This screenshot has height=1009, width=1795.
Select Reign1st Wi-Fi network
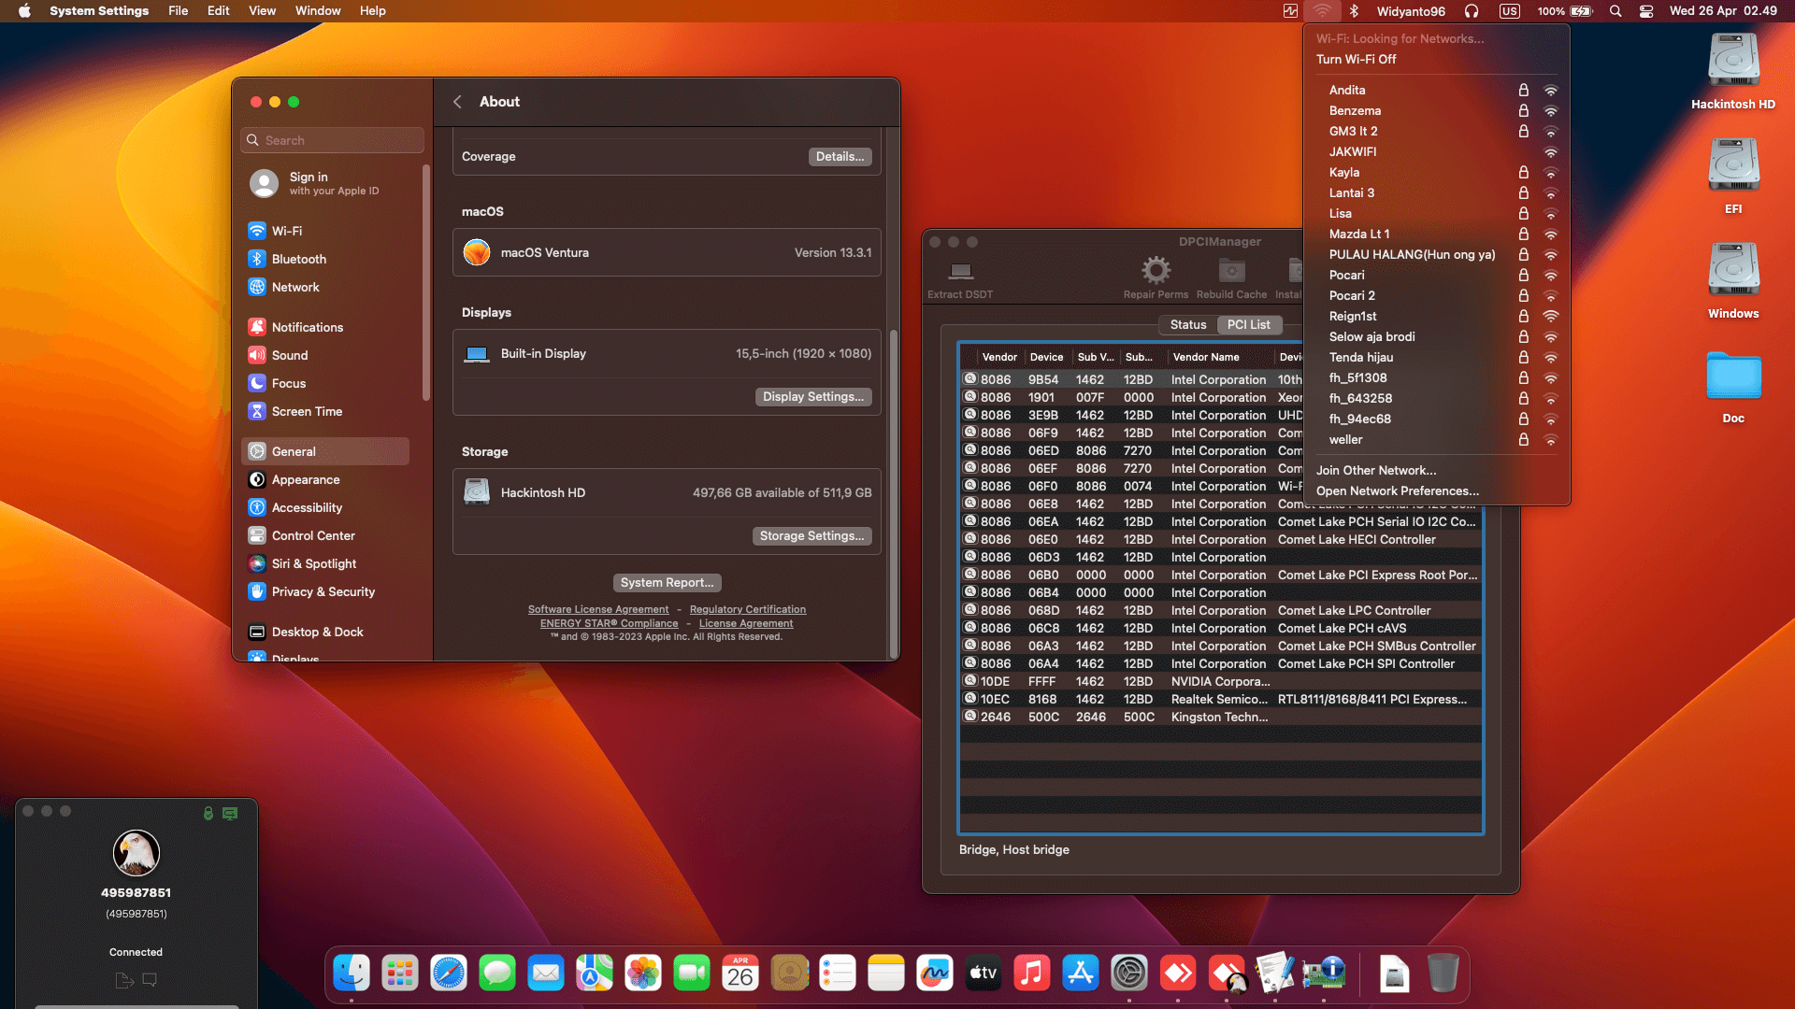click(1437, 316)
